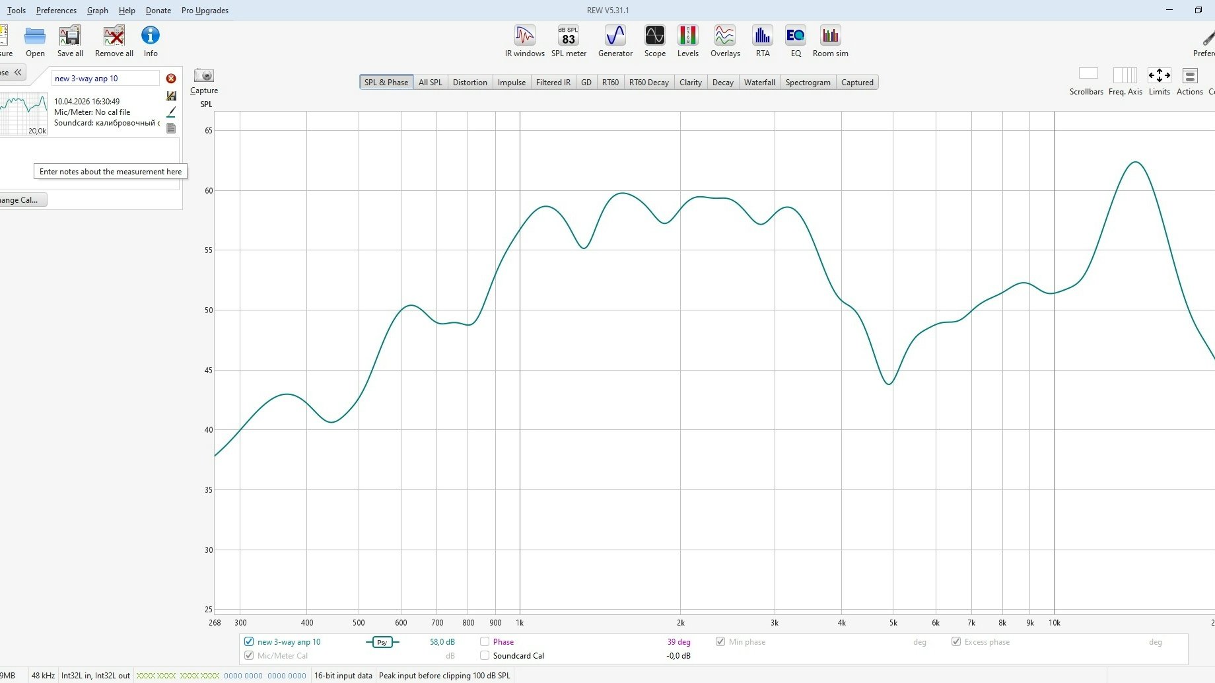Open the Tools menu
The height and width of the screenshot is (683, 1215).
(17, 11)
